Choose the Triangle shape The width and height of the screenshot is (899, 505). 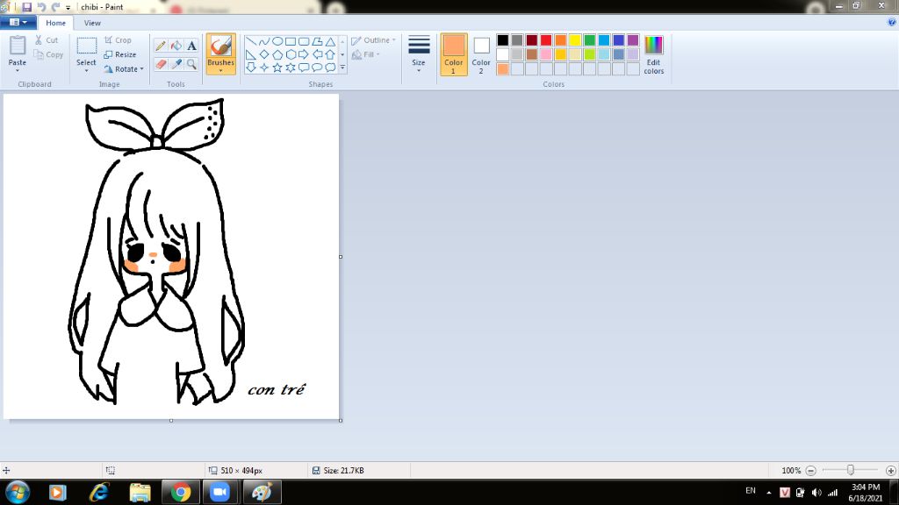click(x=330, y=42)
